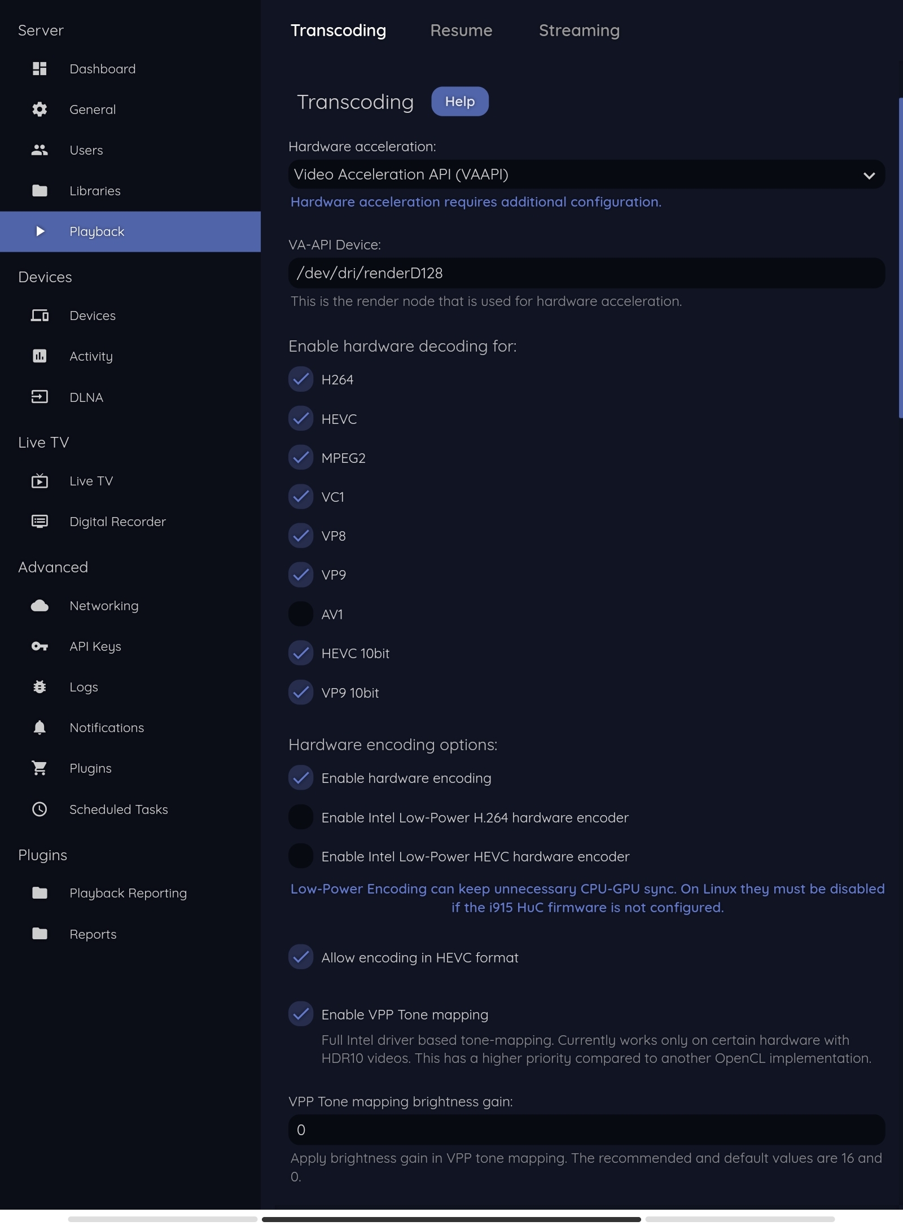Click the VPP brightness gain field
This screenshot has height=1230, width=903.
[x=586, y=1130]
